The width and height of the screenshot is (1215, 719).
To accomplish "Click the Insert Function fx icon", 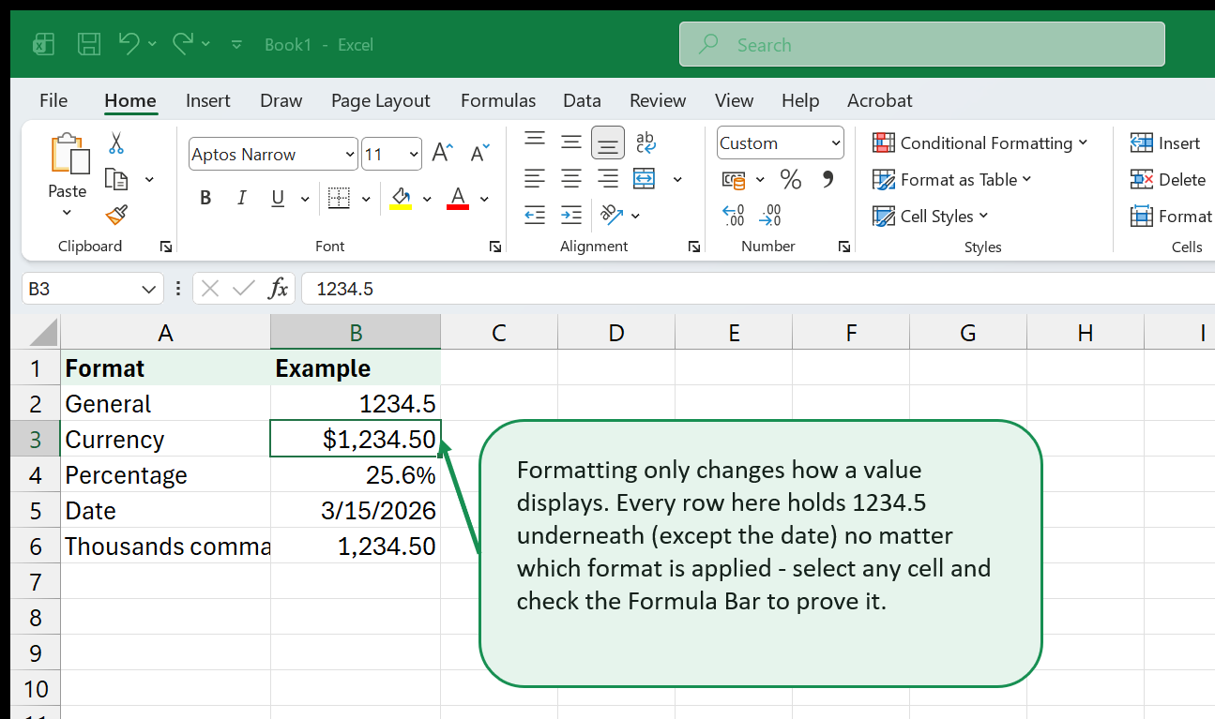I will (x=278, y=289).
